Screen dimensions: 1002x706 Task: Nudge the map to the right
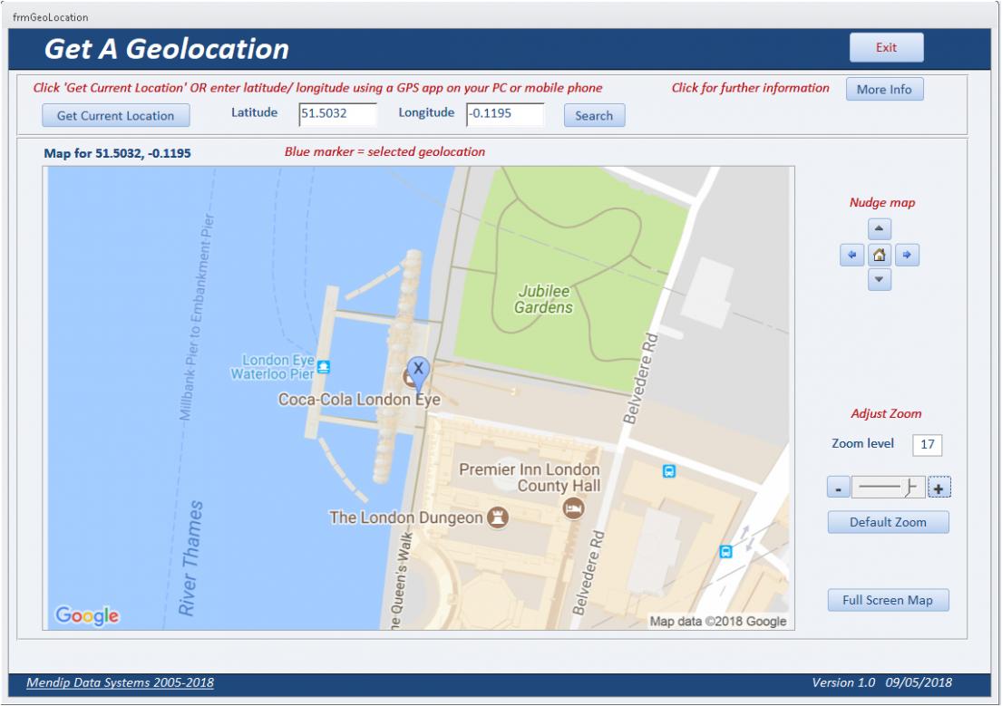pos(907,255)
